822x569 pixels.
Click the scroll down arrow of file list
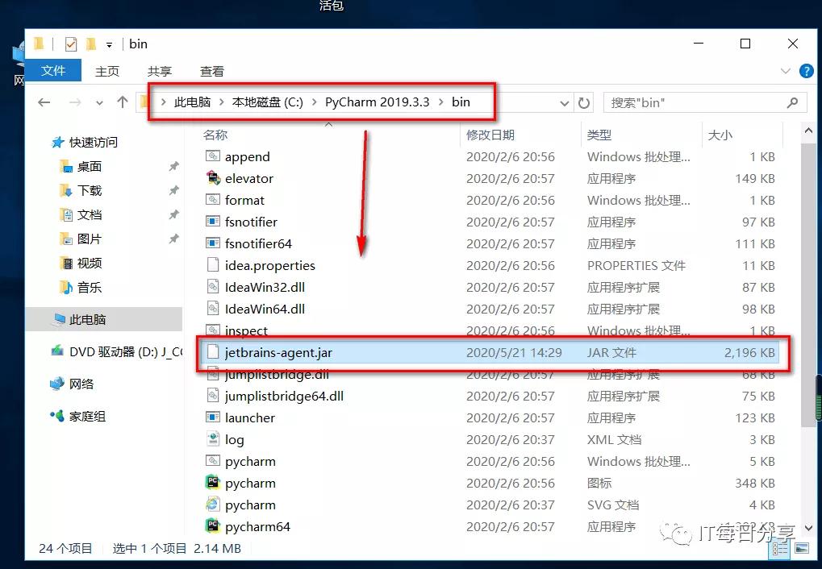(808, 528)
